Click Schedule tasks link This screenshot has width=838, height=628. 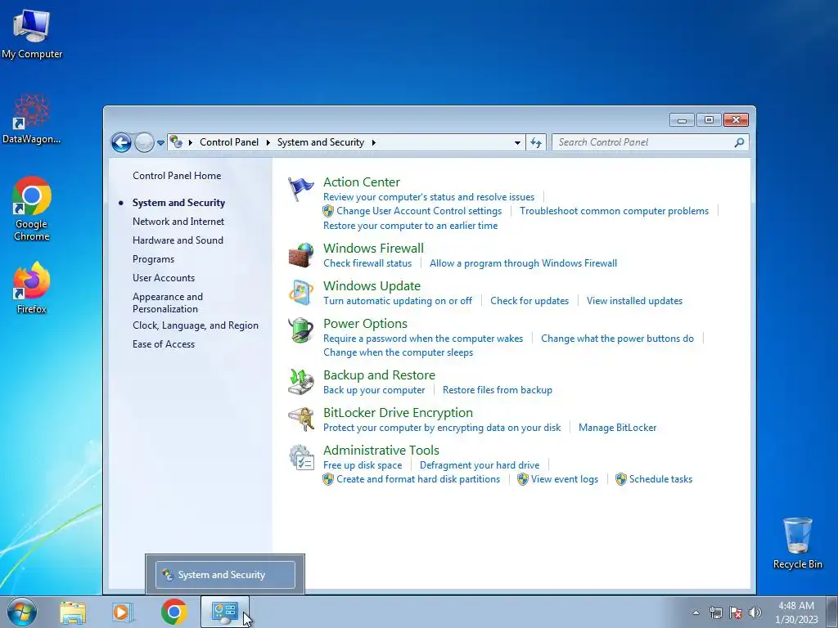tap(660, 479)
